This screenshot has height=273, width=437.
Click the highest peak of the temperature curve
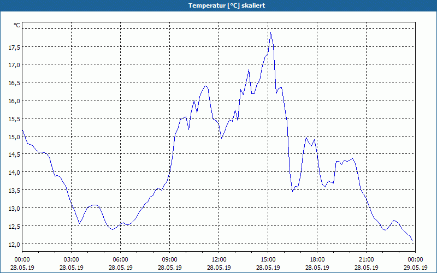tap(270, 32)
